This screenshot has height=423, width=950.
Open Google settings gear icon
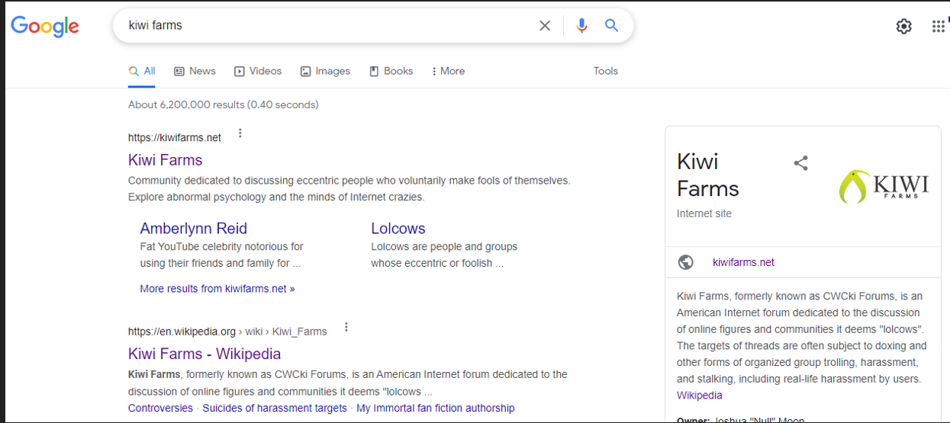(903, 26)
